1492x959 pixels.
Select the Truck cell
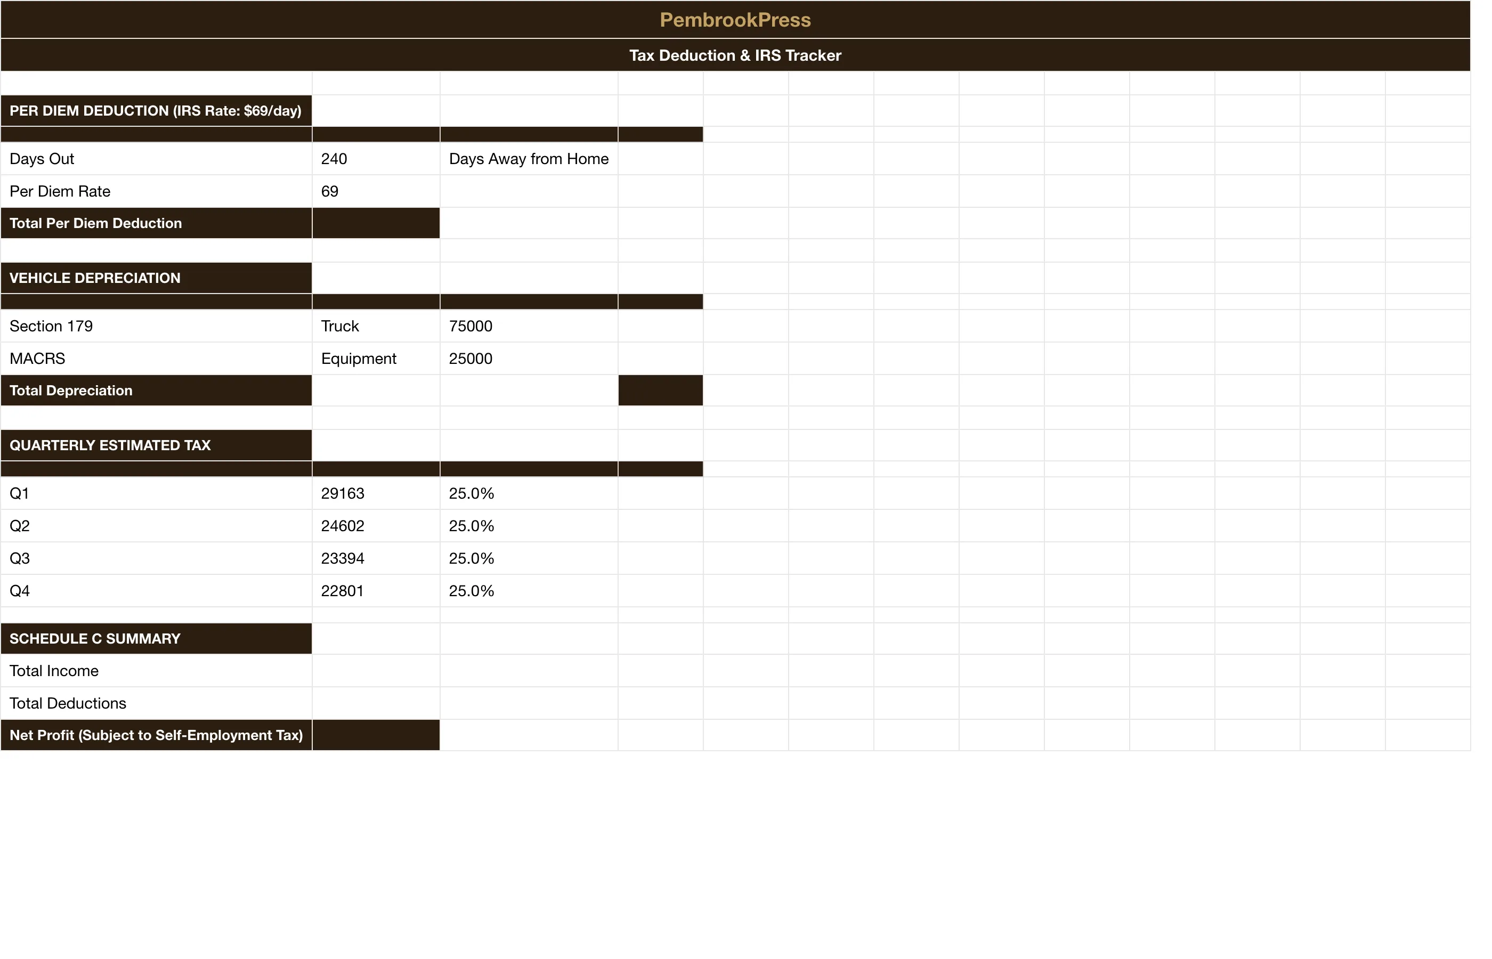[376, 326]
